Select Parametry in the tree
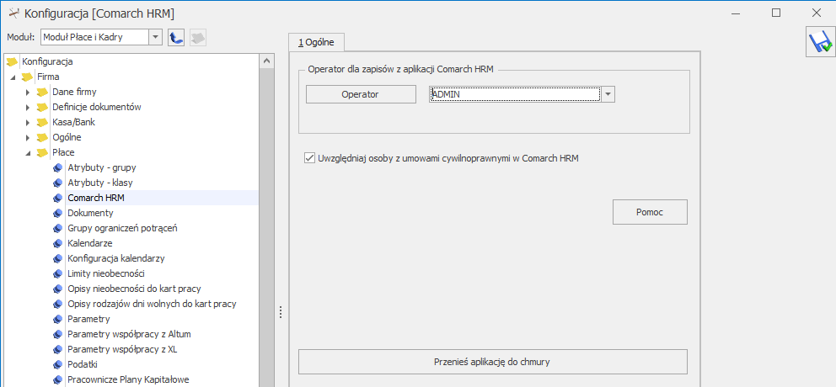 coord(88,319)
